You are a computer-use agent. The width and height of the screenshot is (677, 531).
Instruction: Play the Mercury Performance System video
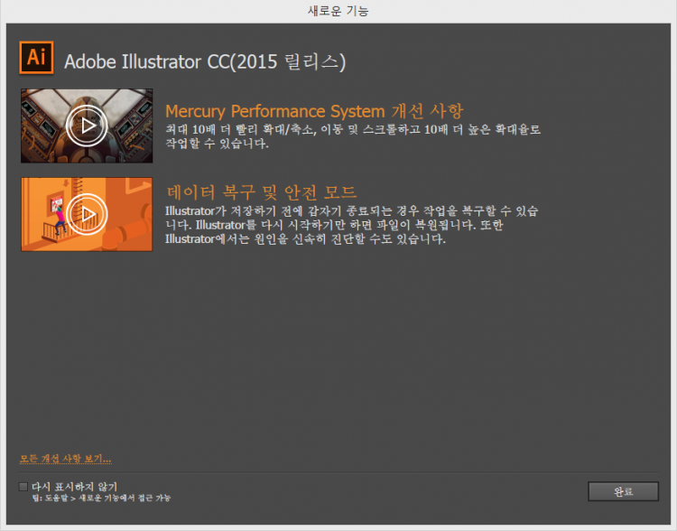coord(87,125)
